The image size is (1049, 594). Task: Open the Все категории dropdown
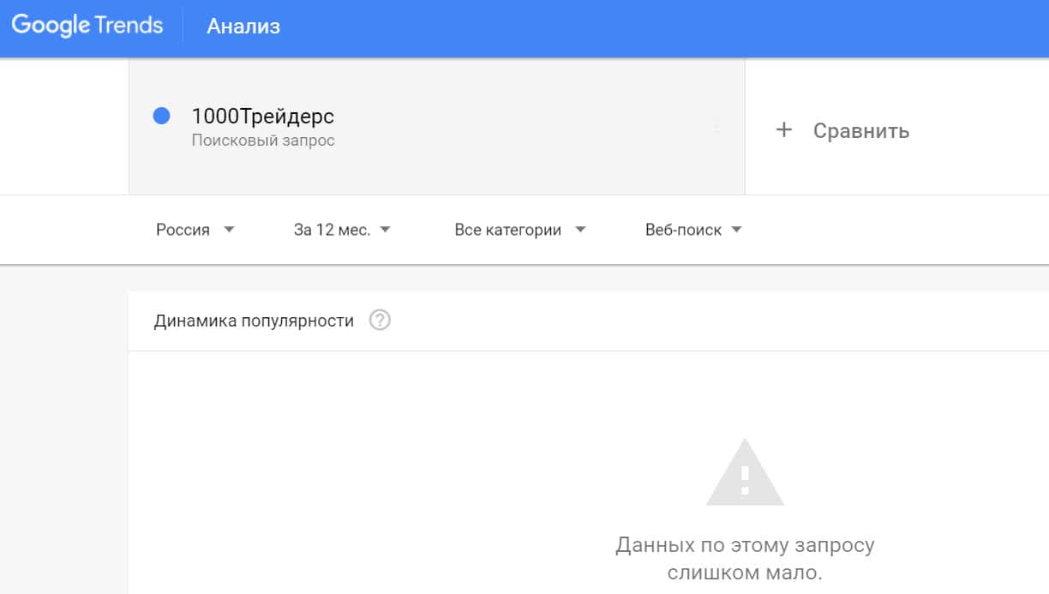point(507,230)
